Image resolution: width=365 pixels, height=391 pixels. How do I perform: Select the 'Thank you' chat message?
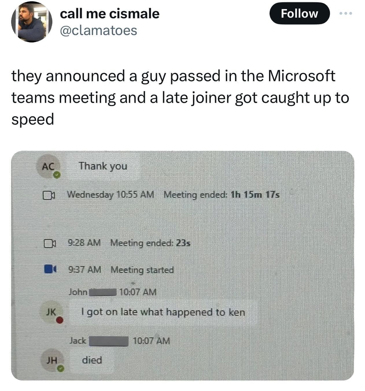[x=103, y=166]
